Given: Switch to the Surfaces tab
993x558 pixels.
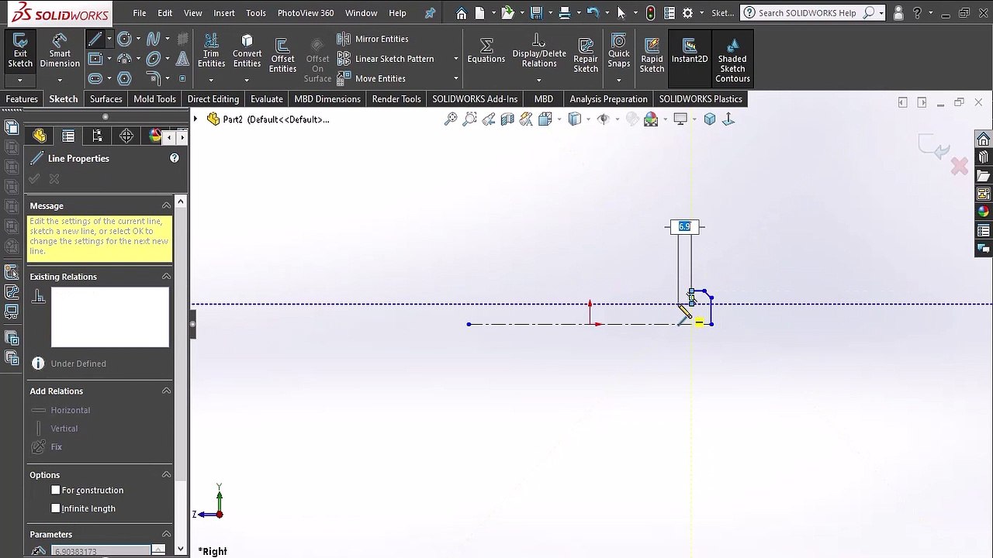Looking at the screenshot, I should tap(106, 99).
